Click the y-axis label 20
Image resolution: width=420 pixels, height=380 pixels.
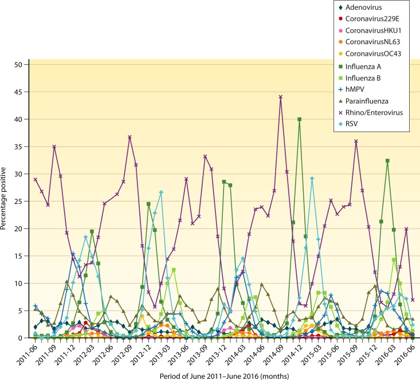click(x=19, y=228)
